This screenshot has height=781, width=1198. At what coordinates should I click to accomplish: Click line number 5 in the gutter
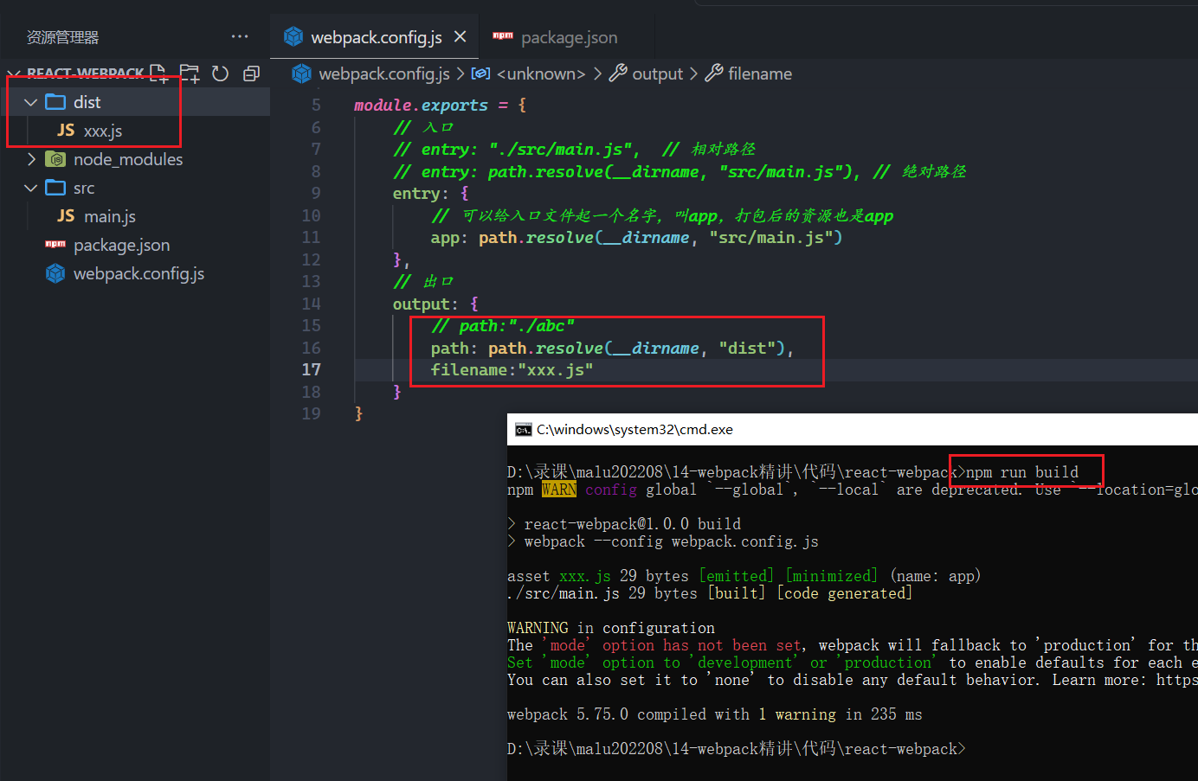316,105
